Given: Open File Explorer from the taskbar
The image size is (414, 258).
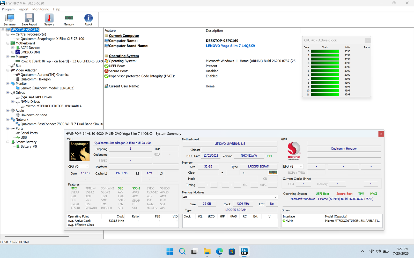Looking at the screenshot, I should pyautogui.click(x=207, y=251).
